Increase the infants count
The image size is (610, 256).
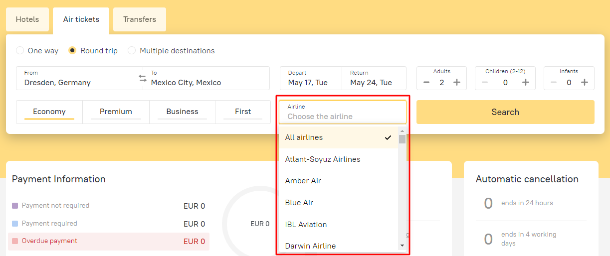pos(585,82)
